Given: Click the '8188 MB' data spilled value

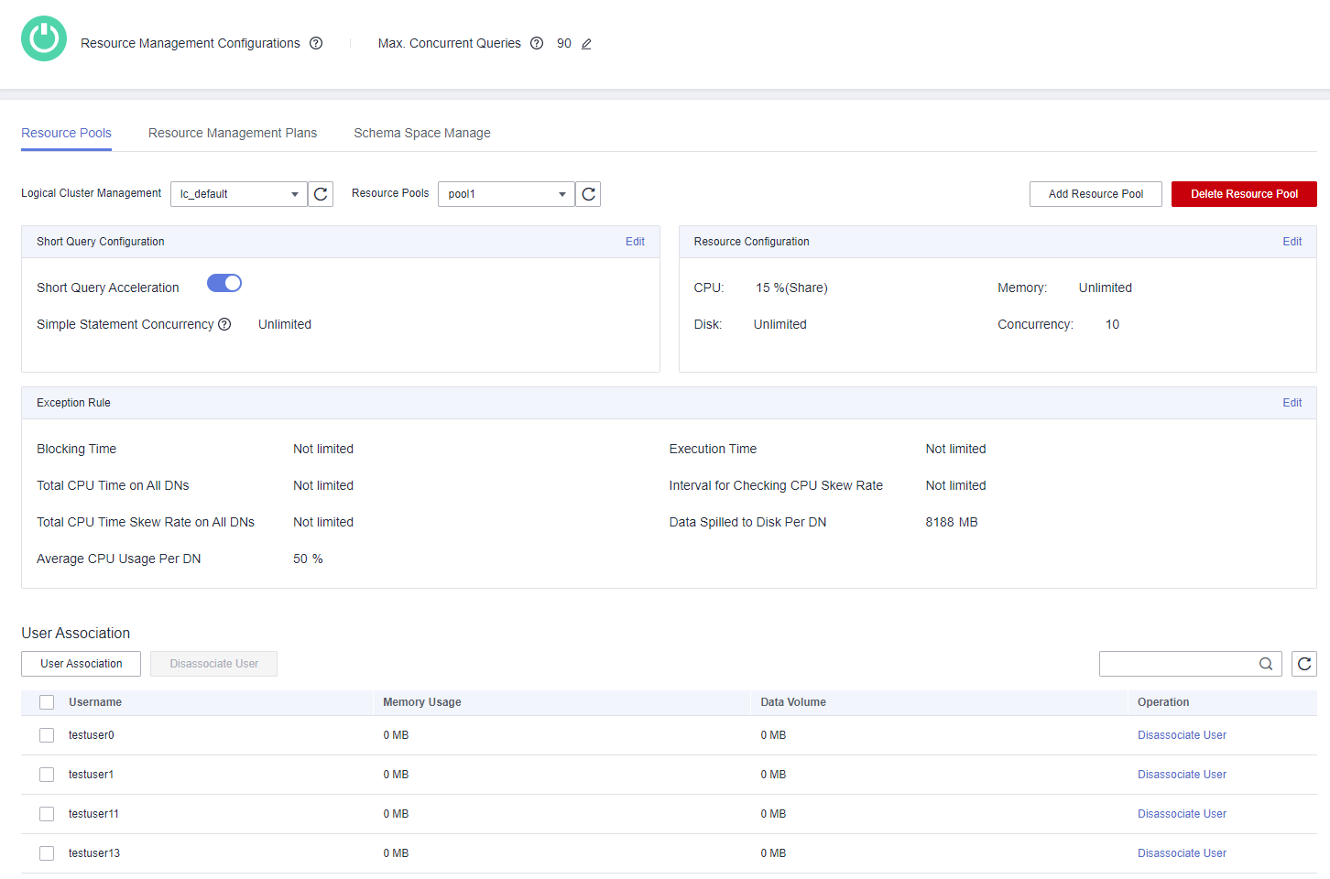Looking at the screenshot, I should click(952, 522).
